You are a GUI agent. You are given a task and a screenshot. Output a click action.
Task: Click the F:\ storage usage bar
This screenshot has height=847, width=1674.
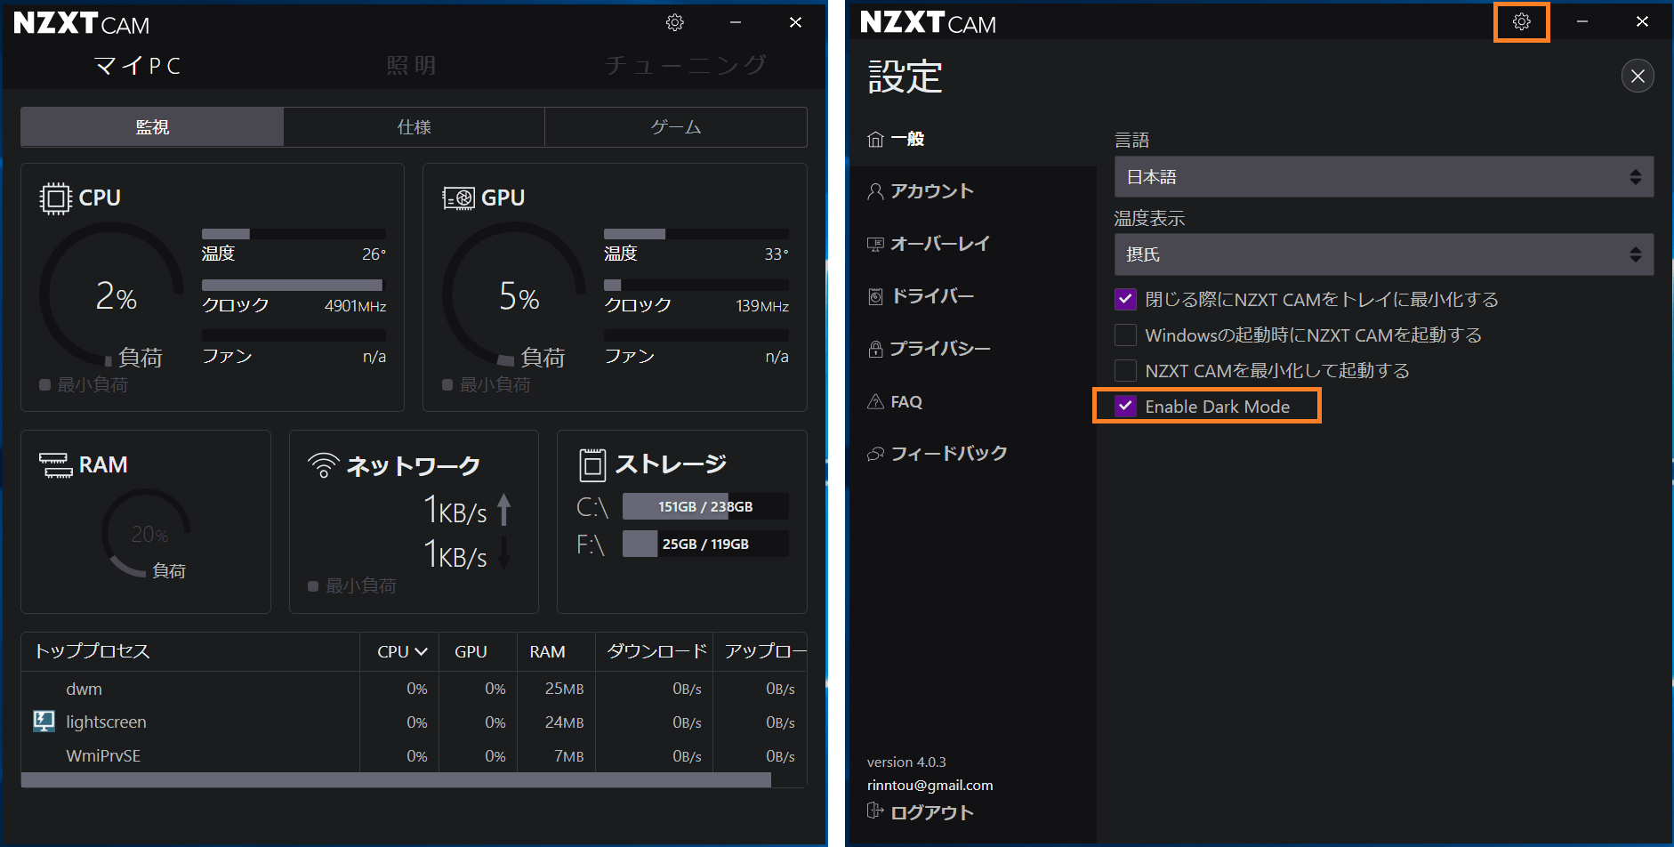(705, 544)
